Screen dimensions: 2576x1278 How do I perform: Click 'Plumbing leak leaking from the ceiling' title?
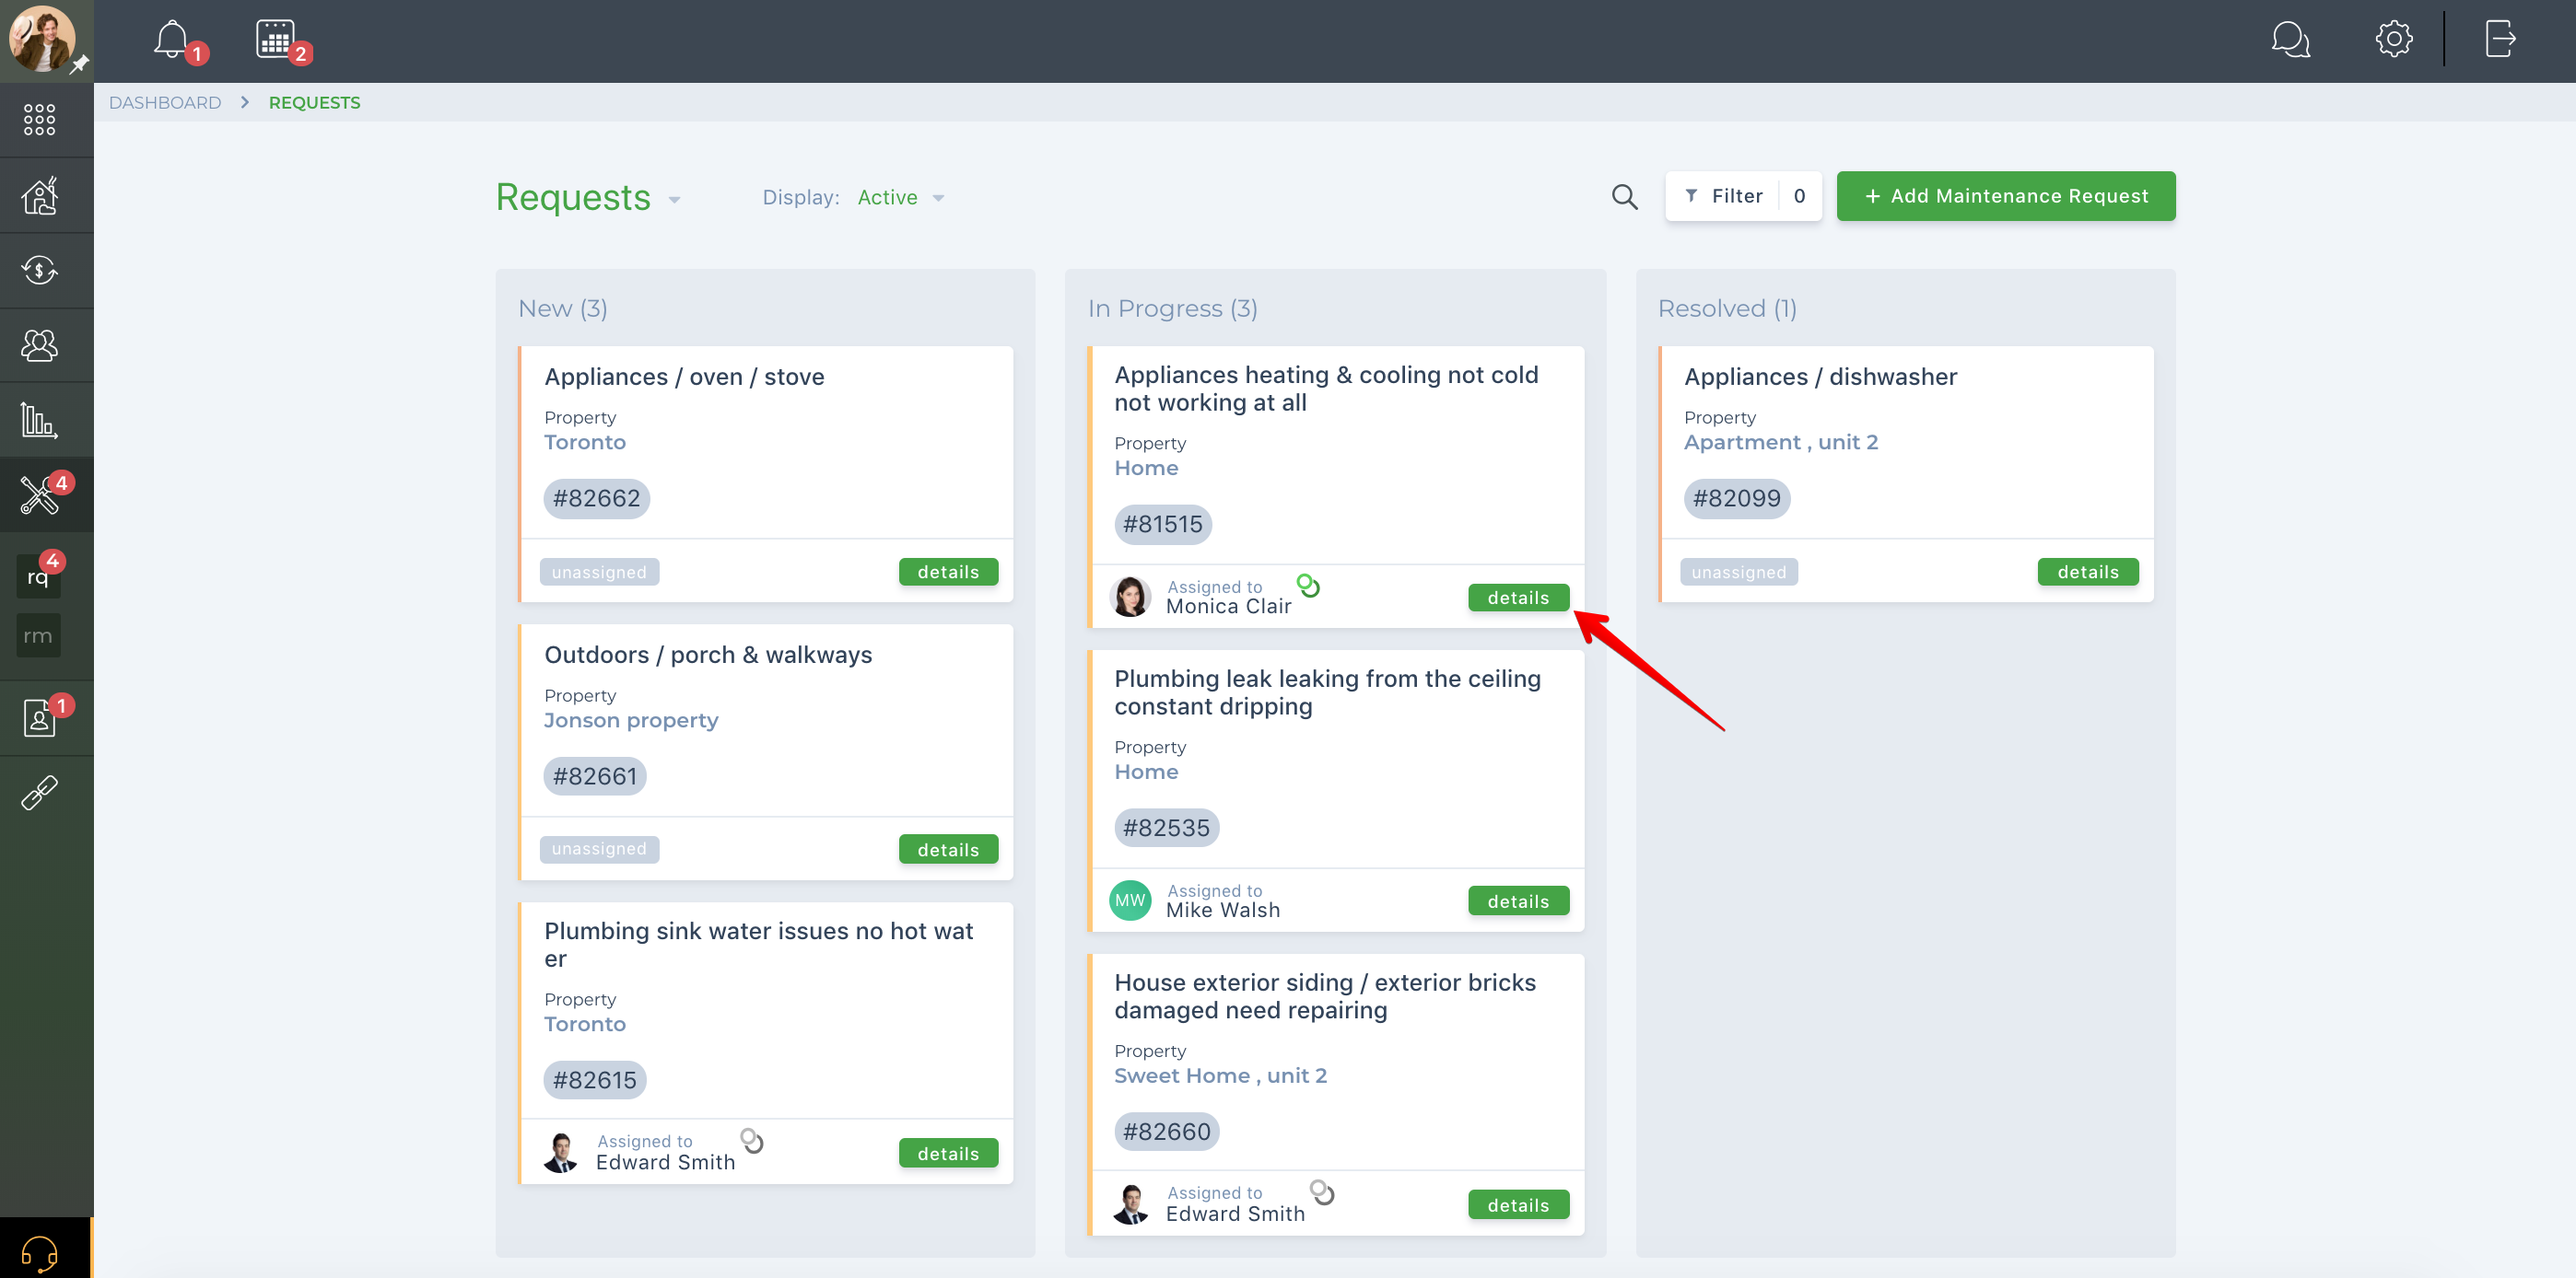pos(1327,692)
